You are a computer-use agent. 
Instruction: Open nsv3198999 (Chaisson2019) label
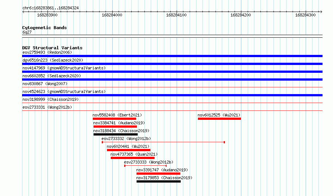coord(51,99)
